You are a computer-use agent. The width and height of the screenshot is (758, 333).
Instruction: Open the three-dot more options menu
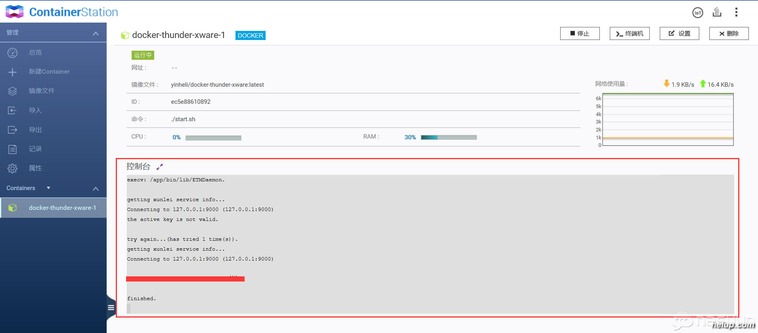[736, 12]
